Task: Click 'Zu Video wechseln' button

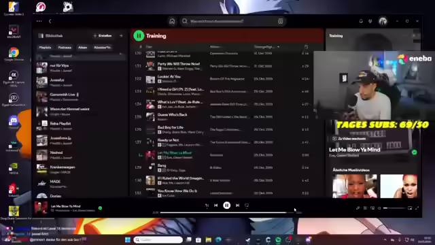Action: pos(349,138)
